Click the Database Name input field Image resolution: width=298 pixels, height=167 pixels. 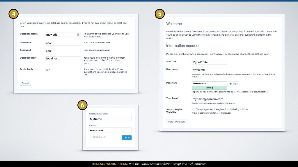(61, 35)
